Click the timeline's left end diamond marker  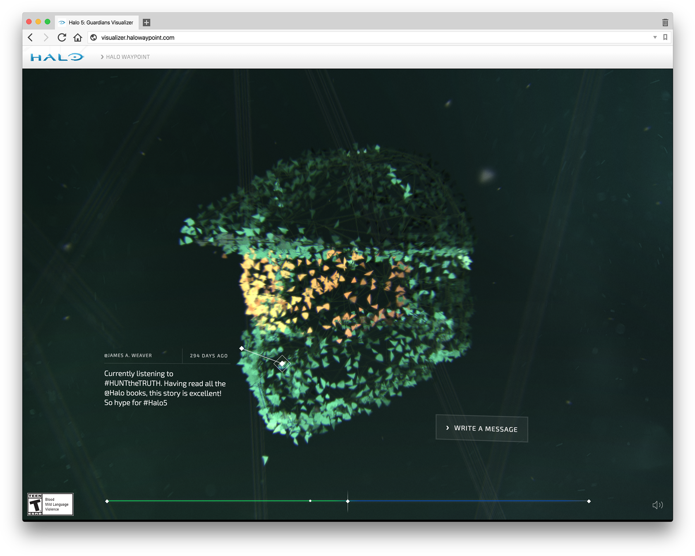point(107,501)
